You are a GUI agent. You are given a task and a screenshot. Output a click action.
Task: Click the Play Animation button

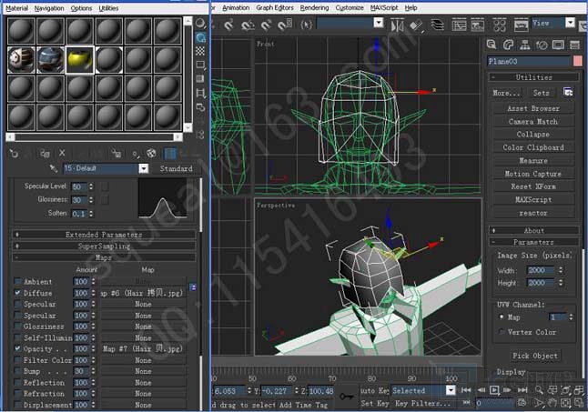pos(494,390)
